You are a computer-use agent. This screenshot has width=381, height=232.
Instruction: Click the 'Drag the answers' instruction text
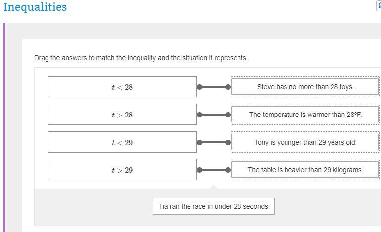pyautogui.click(x=141, y=58)
